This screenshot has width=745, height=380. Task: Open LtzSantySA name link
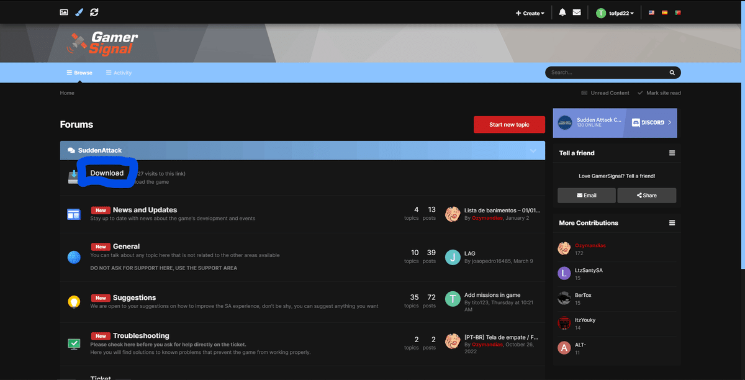[589, 271]
